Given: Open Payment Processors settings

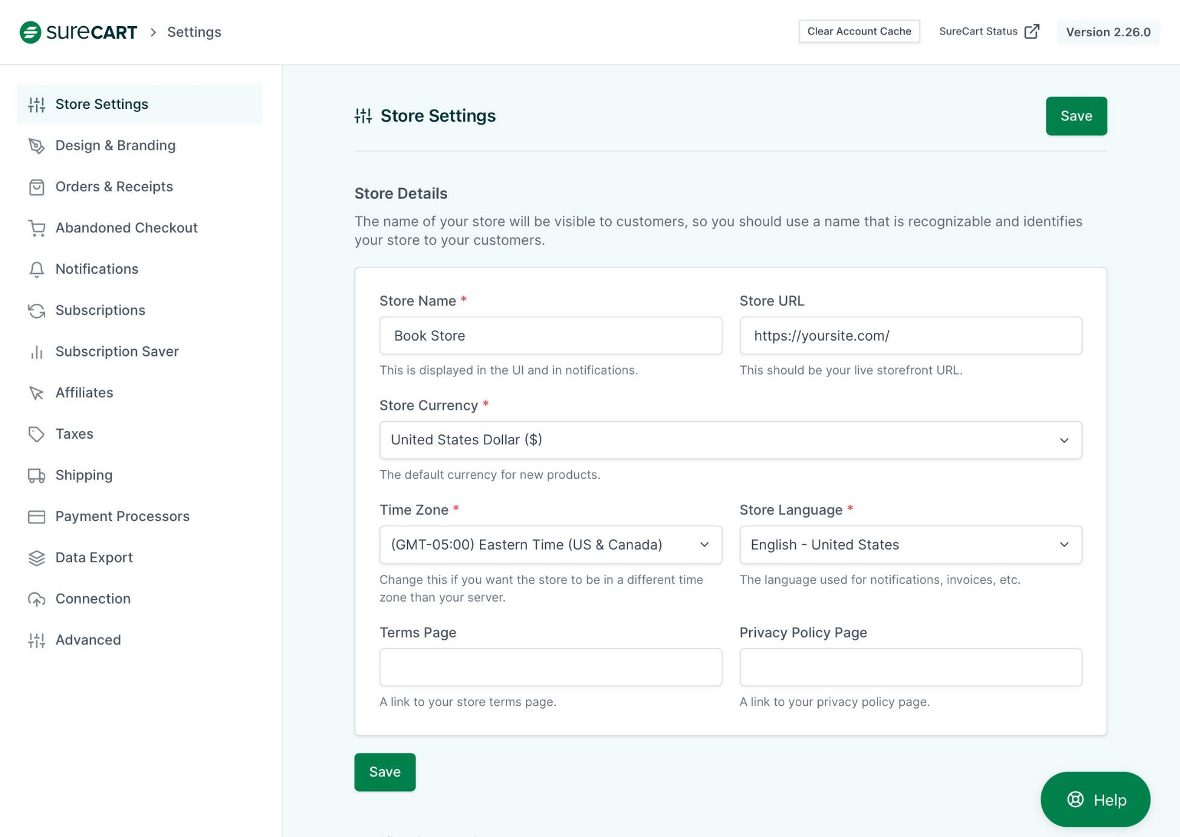Looking at the screenshot, I should tap(140, 517).
